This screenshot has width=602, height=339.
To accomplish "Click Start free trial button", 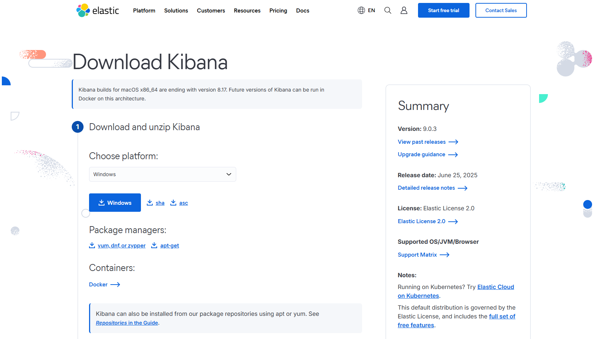I will (444, 10).
